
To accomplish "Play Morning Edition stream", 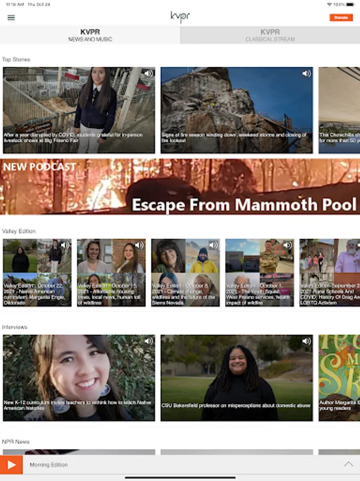I will [x=11, y=465].
